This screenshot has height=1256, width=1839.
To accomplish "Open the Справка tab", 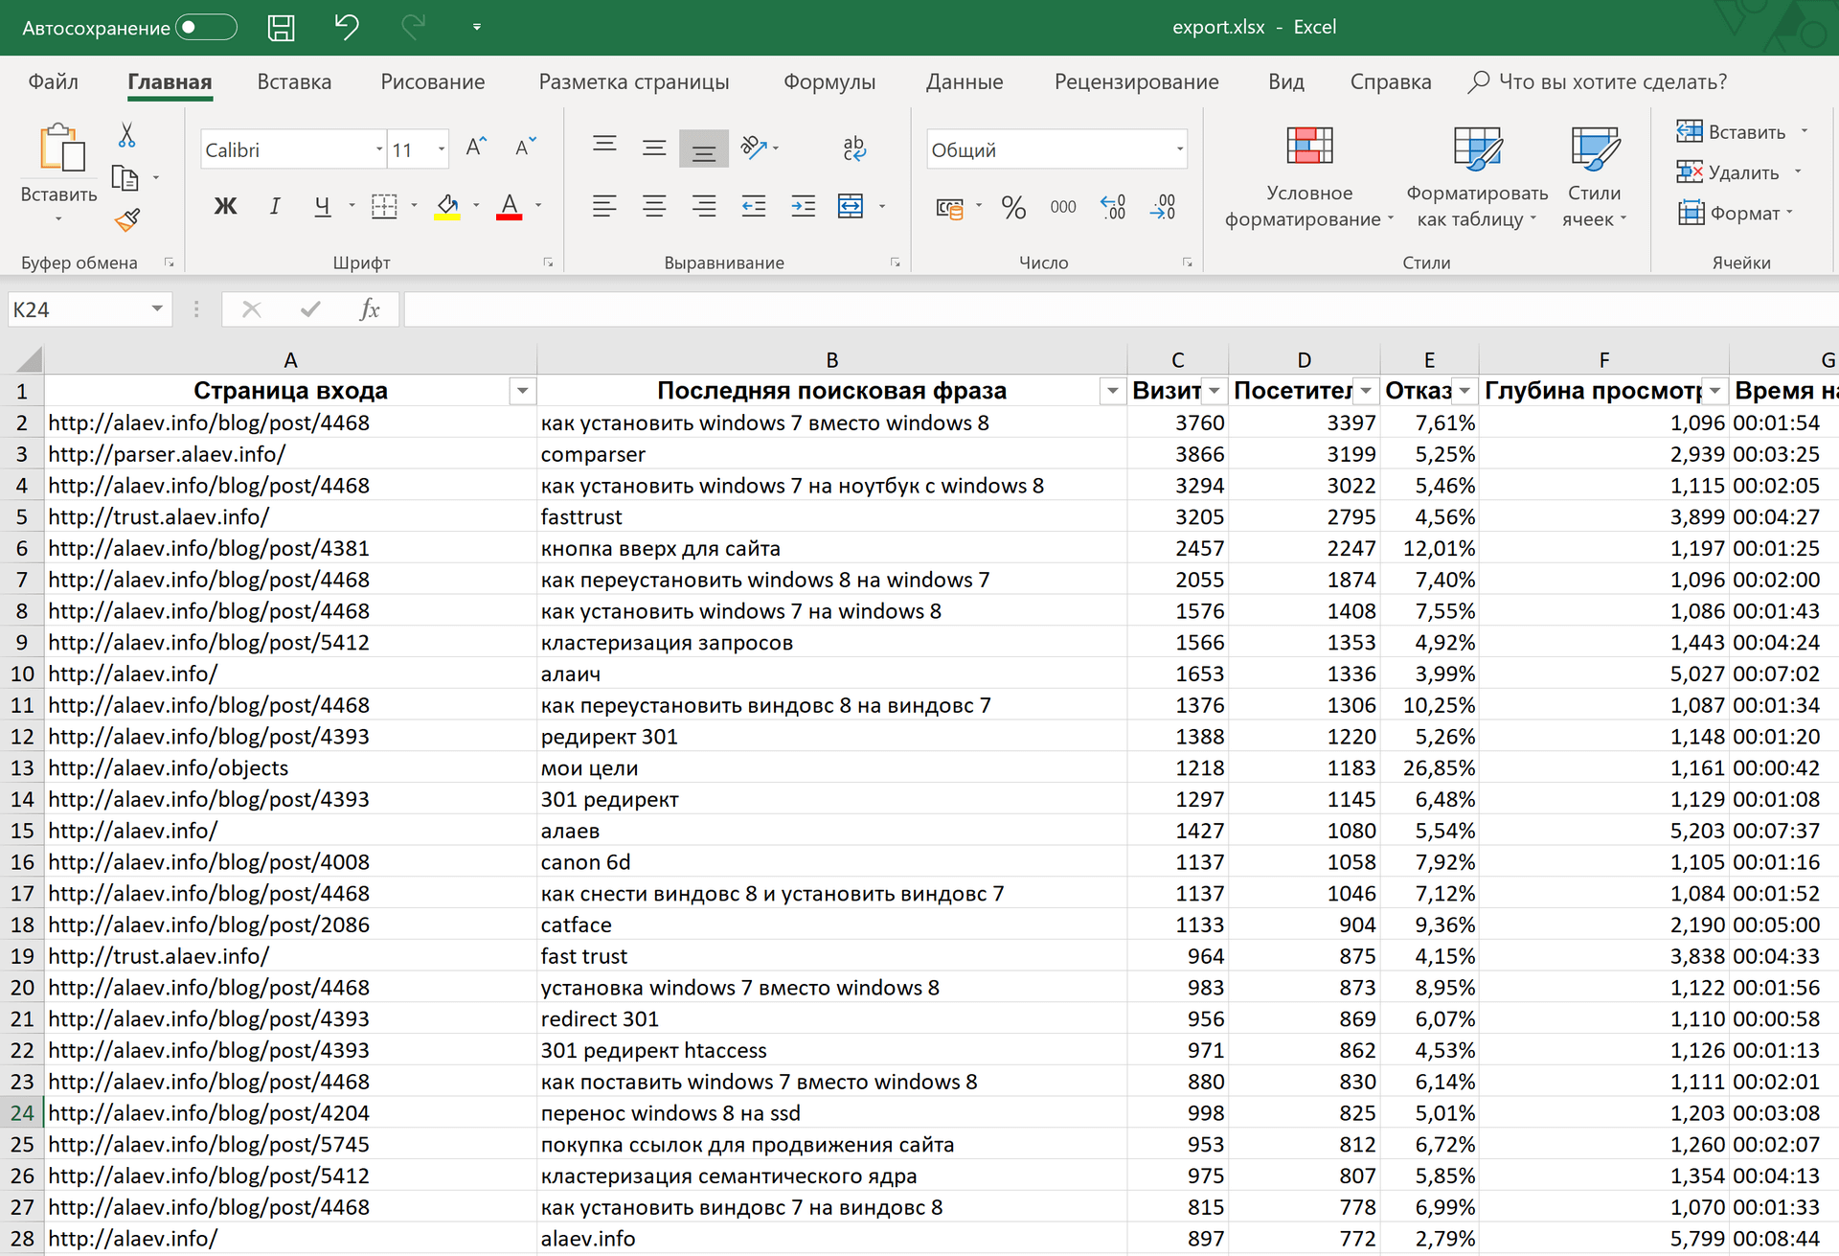I will [x=1391, y=81].
